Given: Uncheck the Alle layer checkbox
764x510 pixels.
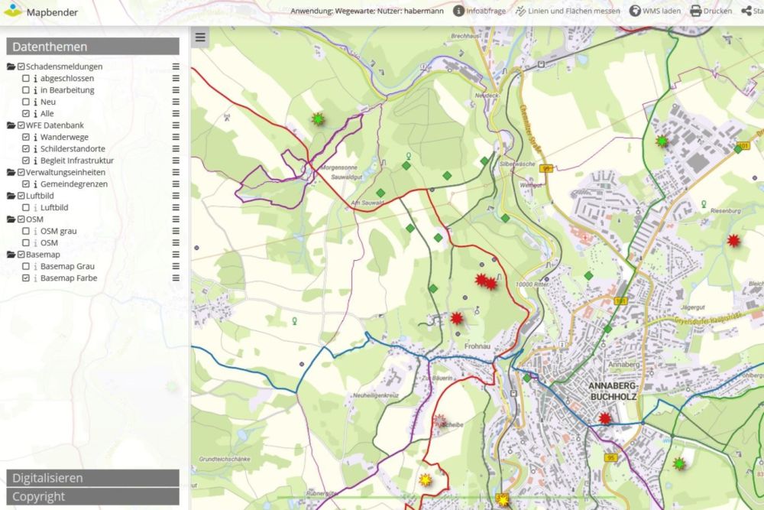Looking at the screenshot, I should click(x=26, y=113).
